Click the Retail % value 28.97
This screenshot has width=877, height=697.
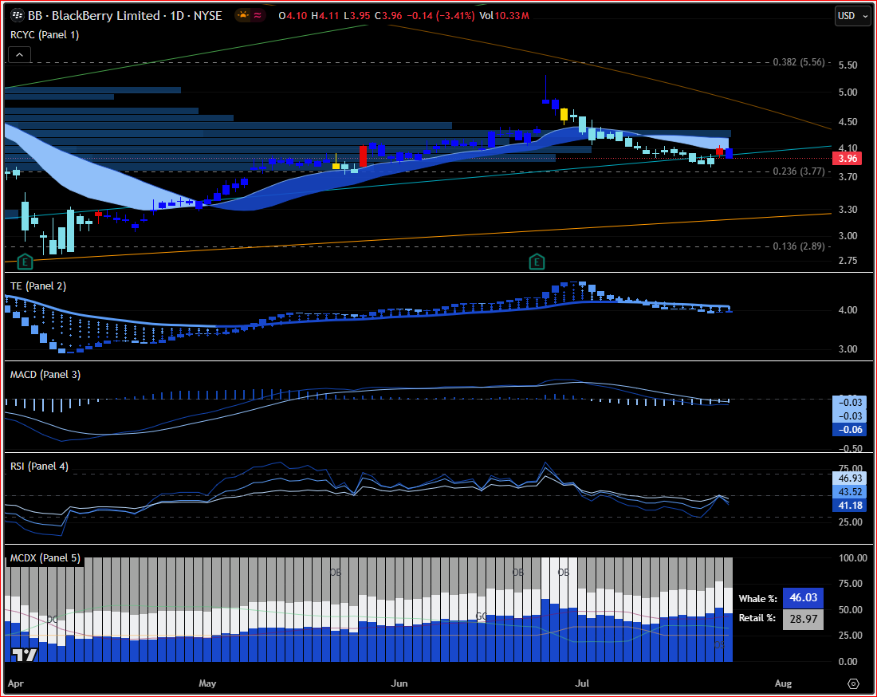click(x=803, y=619)
